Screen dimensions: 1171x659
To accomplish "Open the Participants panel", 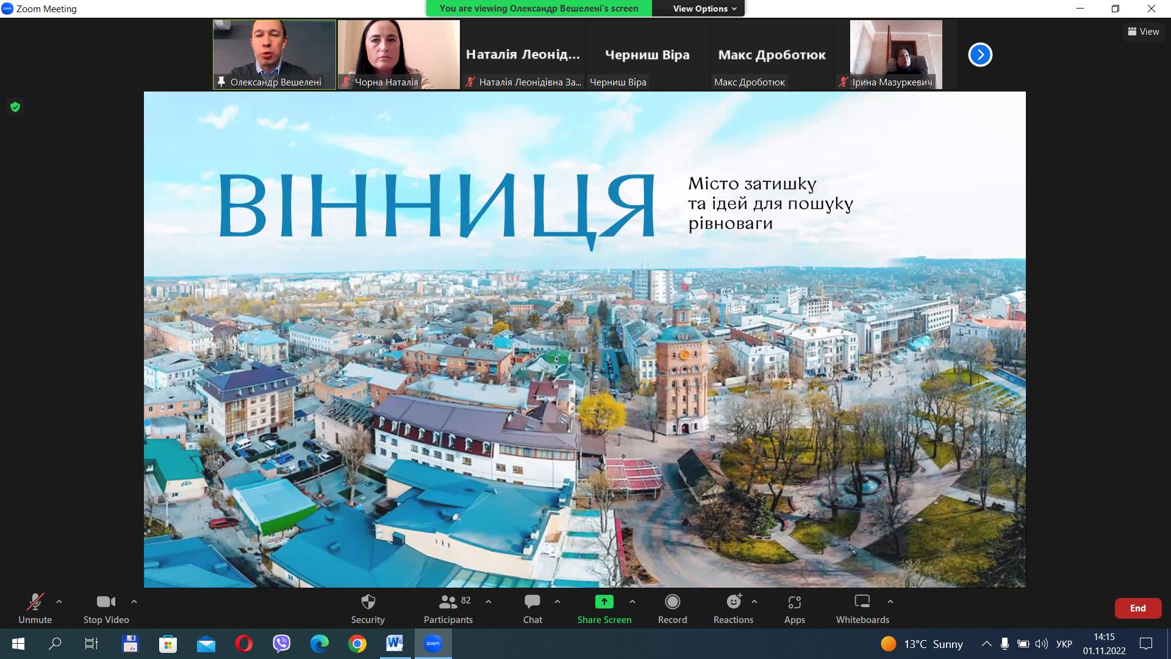I will 448,608.
